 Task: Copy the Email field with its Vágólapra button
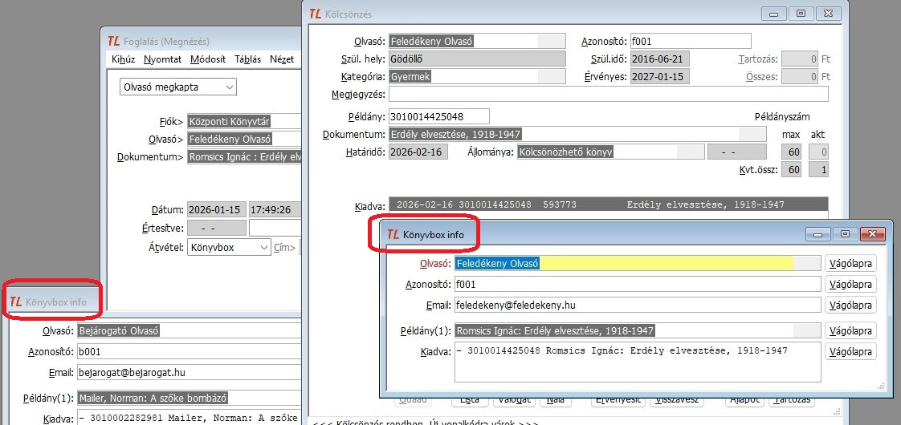coord(850,305)
